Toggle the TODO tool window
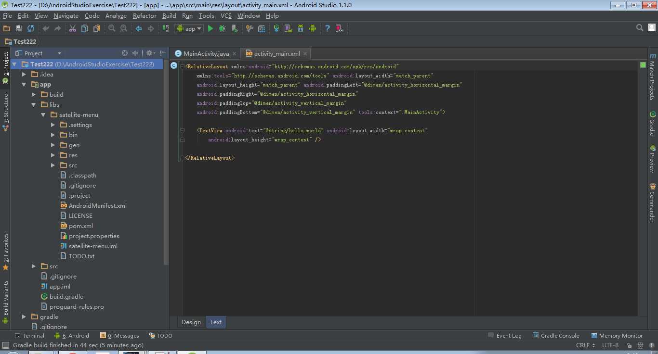Viewport: 658px width, 354px height. point(160,336)
